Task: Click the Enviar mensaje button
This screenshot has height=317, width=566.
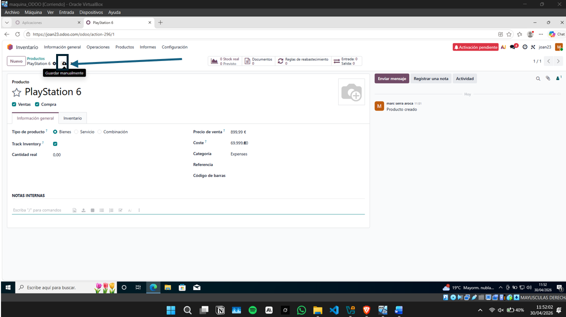Action: click(x=392, y=78)
